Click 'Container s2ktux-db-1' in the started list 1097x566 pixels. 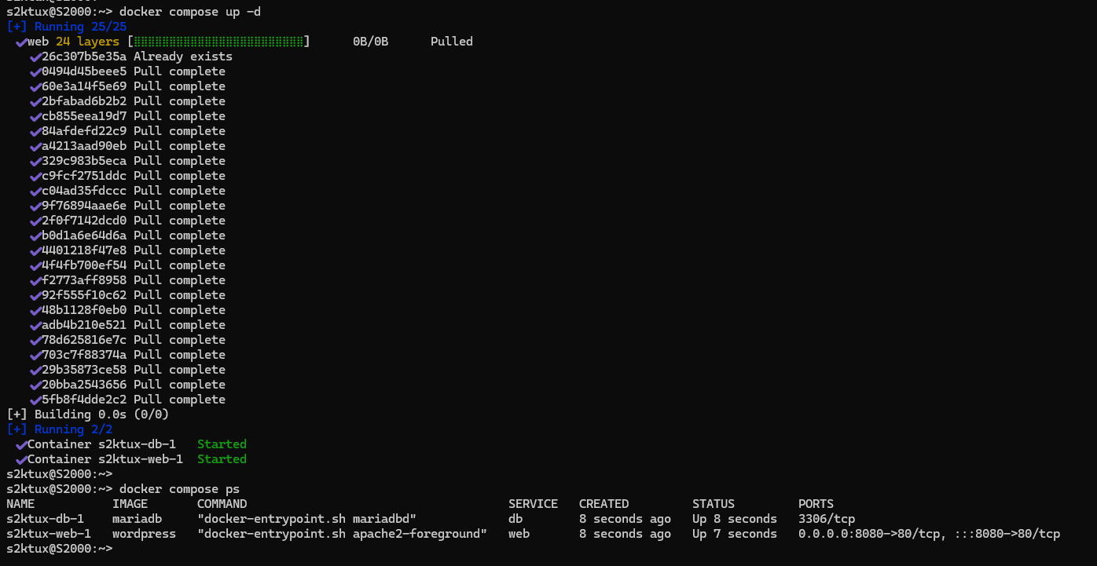click(x=101, y=444)
